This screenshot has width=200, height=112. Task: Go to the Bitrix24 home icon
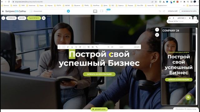(x=3, y=11)
